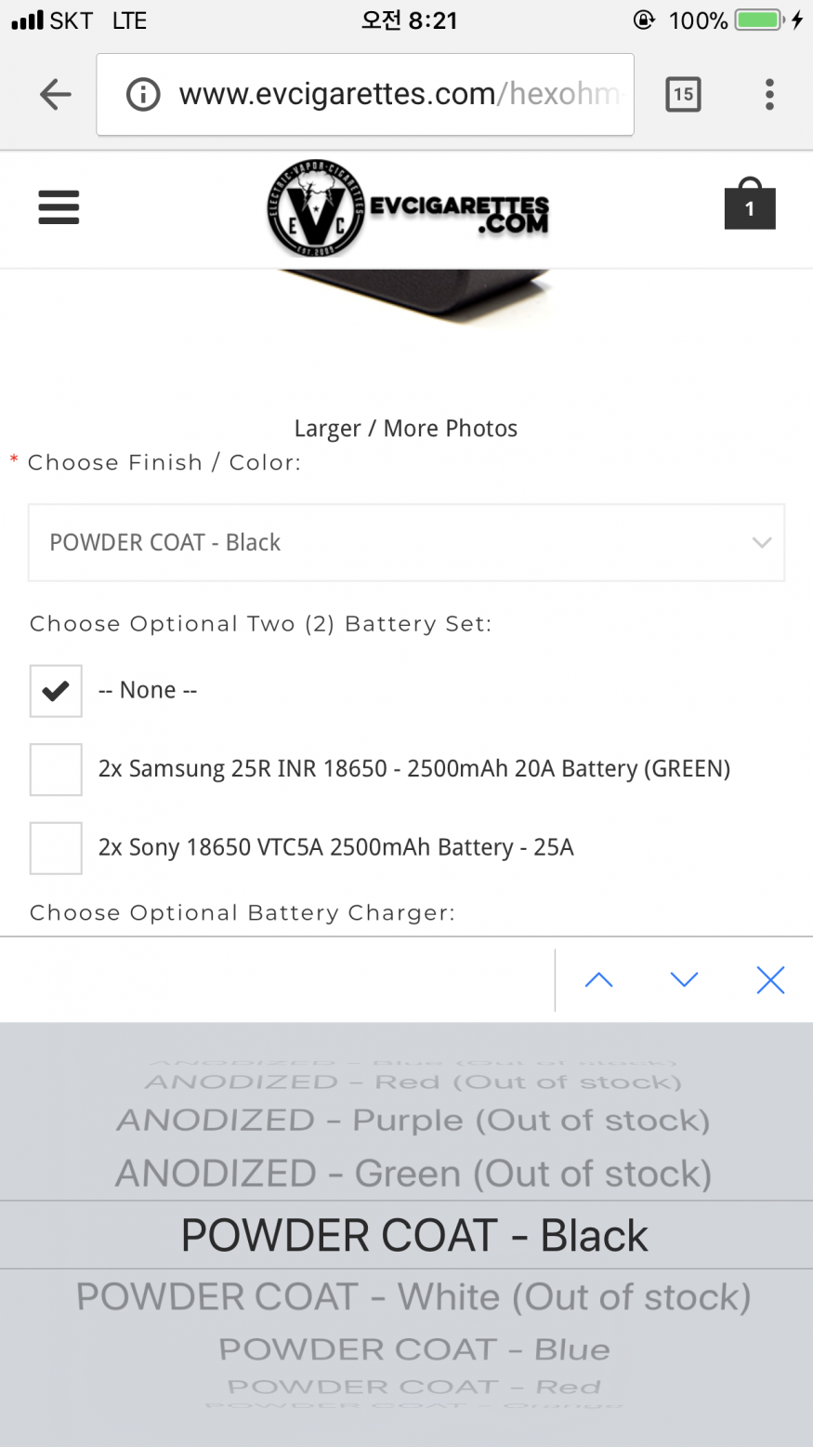This screenshot has width=813, height=1447.
Task: Open the tab switcher showing 15 tabs
Action: click(683, 94)
